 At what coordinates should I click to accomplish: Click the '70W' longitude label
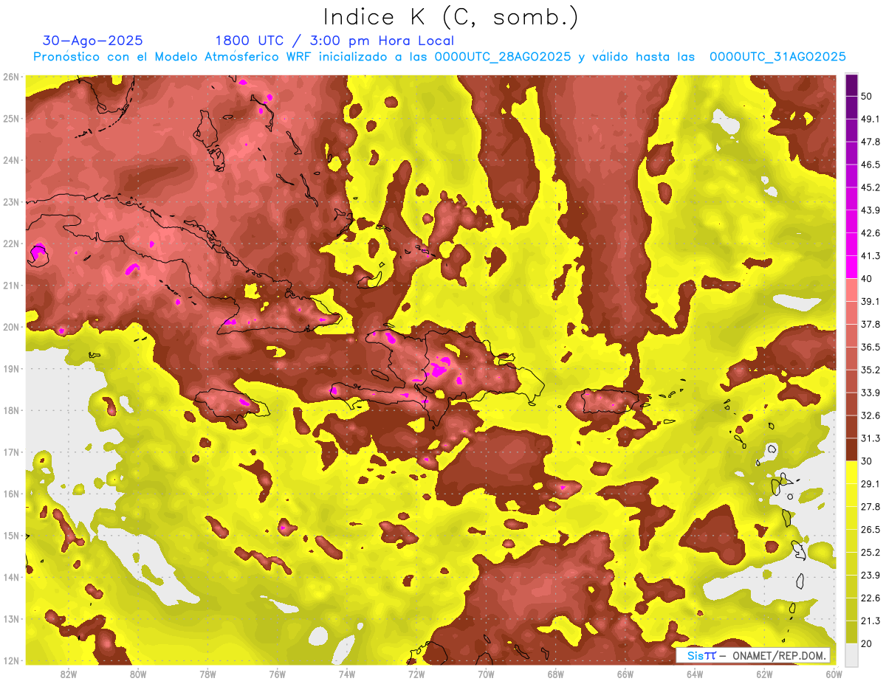point(487,674)
